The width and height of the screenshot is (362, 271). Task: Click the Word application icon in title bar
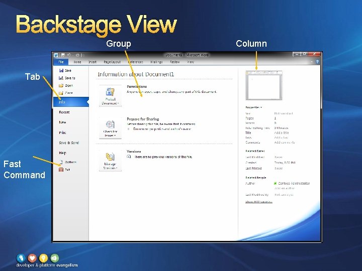click(x=56, y=55)
